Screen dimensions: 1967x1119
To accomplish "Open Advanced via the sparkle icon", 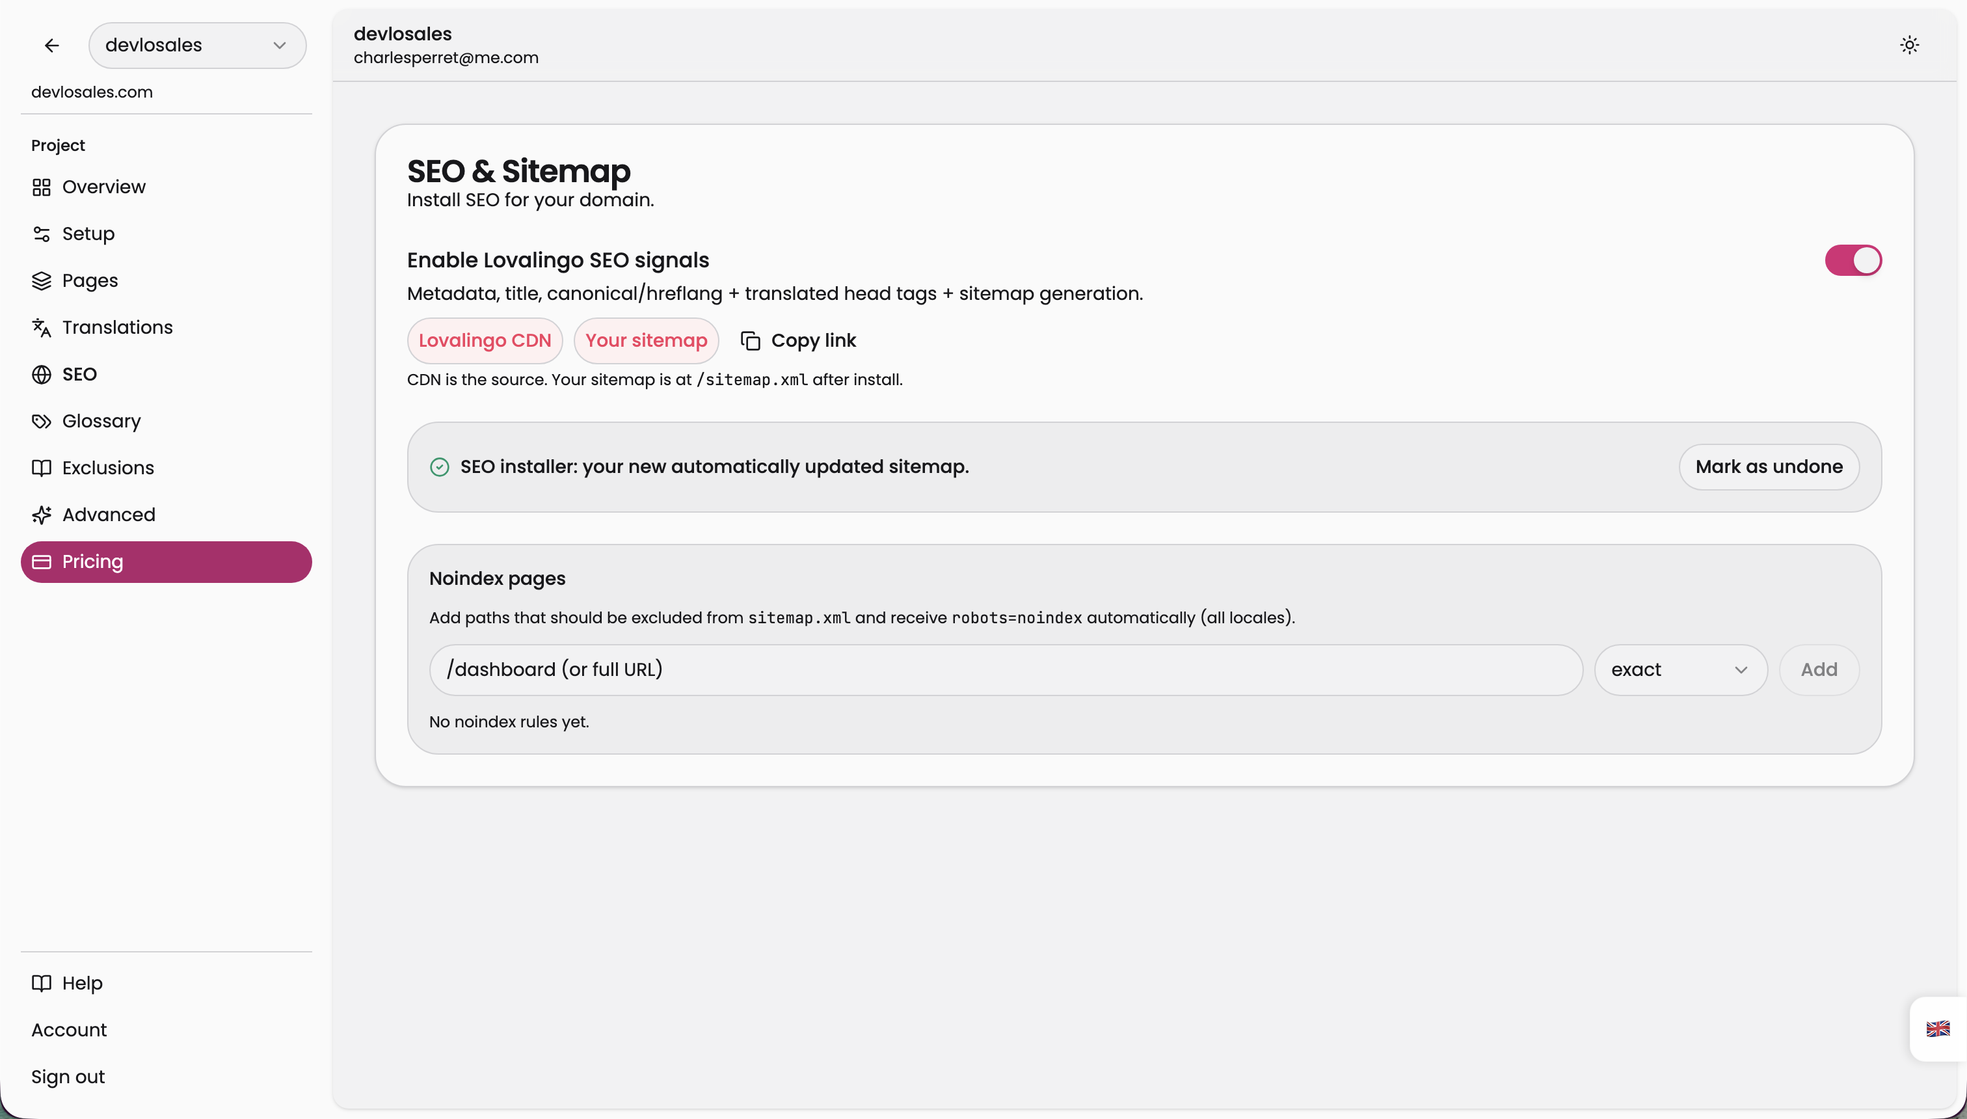I will coord(42,514).
